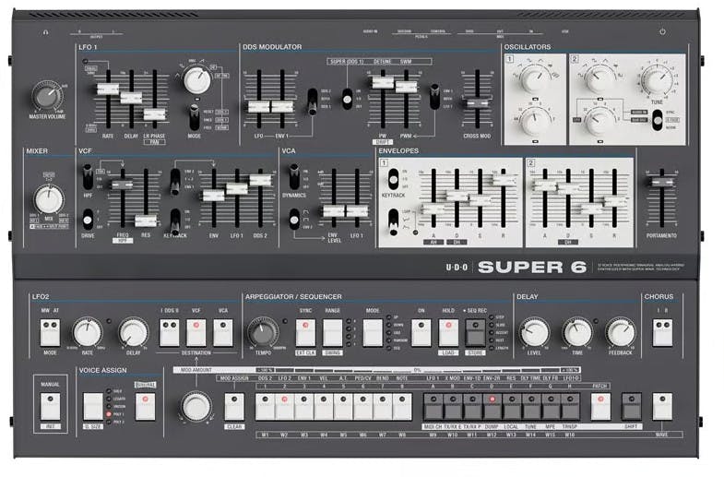Image resolution: width=724 pixels, height=477 pixels.
Task: Click the LFO 1 waveform selector knob
Action: coord(196,80)
